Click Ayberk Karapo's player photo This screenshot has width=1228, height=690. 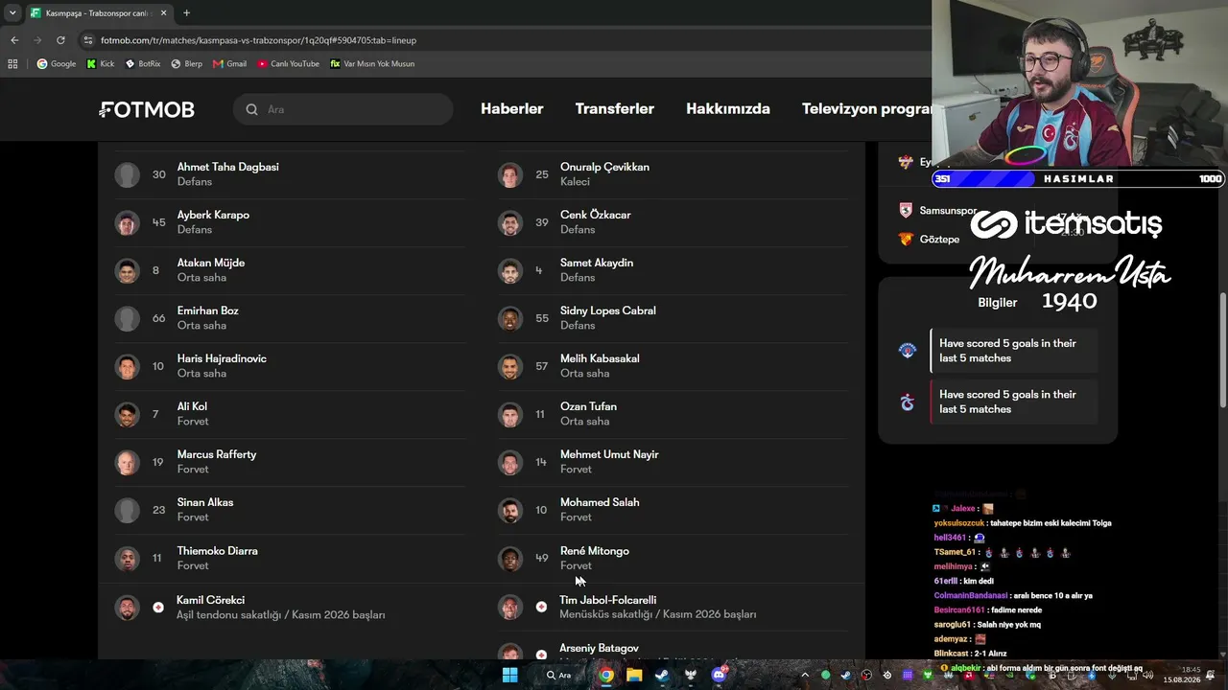pos(128,223)
